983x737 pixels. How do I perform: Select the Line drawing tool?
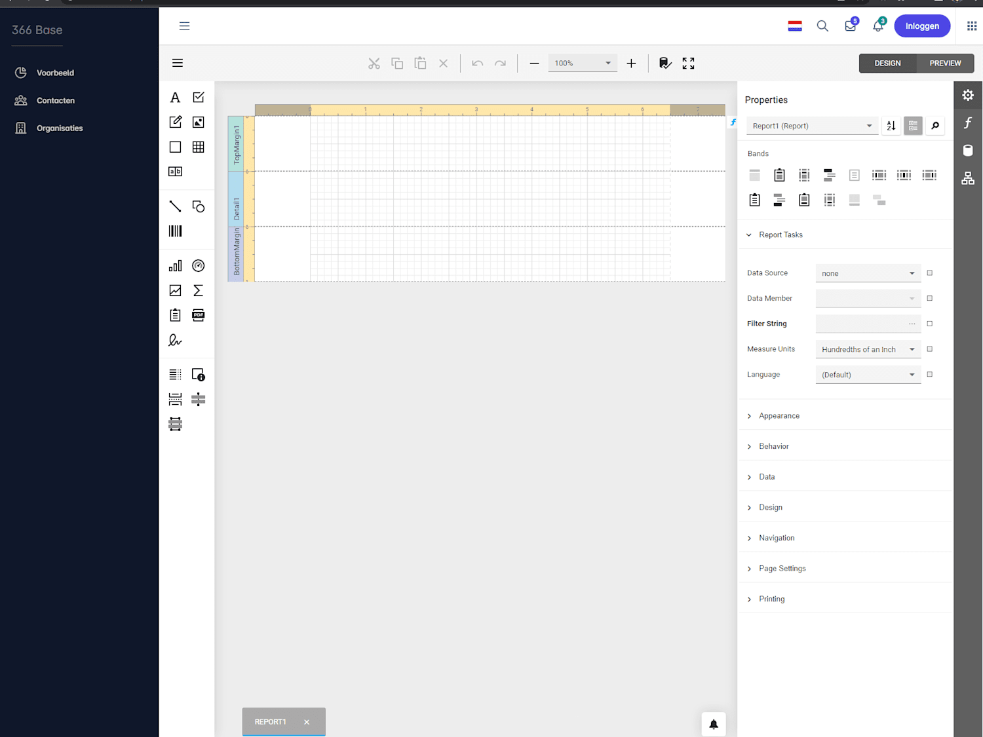coord(175,206)
